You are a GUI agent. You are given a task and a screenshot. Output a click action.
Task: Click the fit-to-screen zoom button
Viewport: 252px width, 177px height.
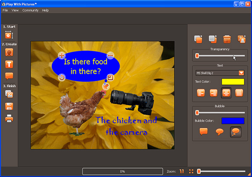tap(191, 172)
